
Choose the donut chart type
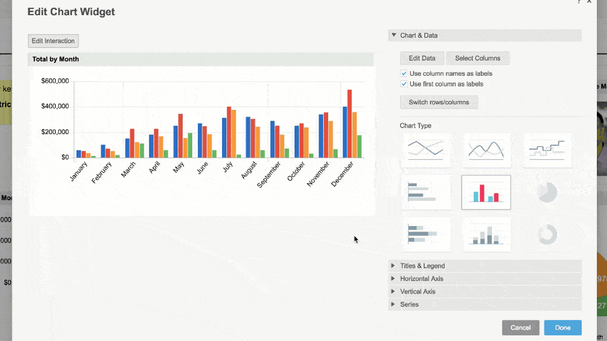[548, 234]
